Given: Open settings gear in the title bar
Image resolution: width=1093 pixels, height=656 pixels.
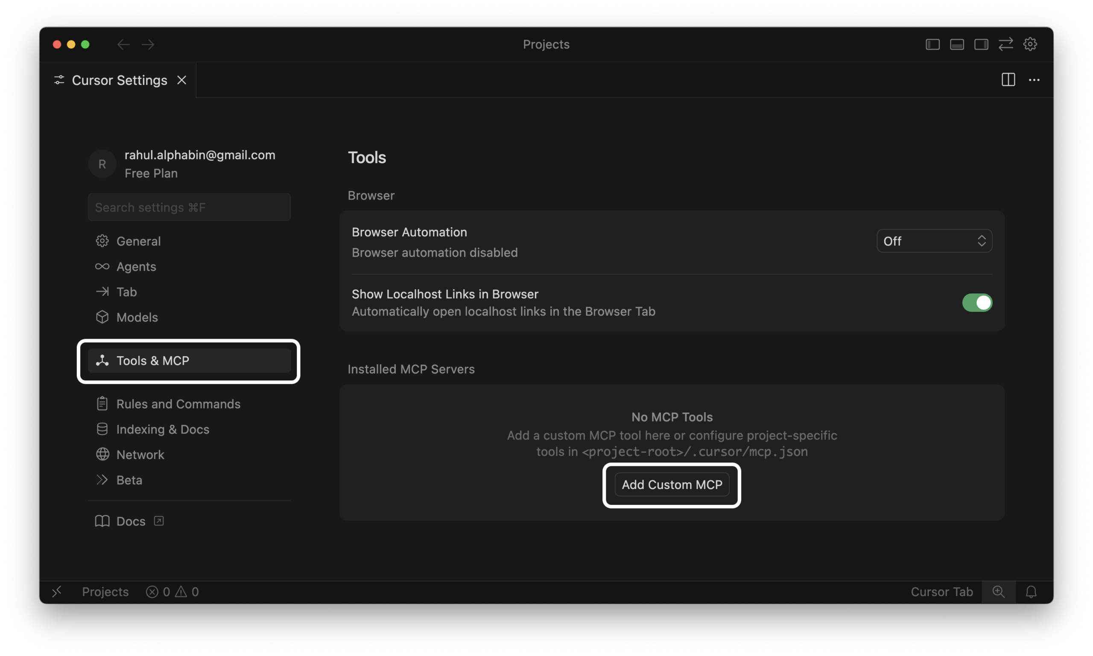Looking at the screenshot, I should click(x=1030, y=44).
